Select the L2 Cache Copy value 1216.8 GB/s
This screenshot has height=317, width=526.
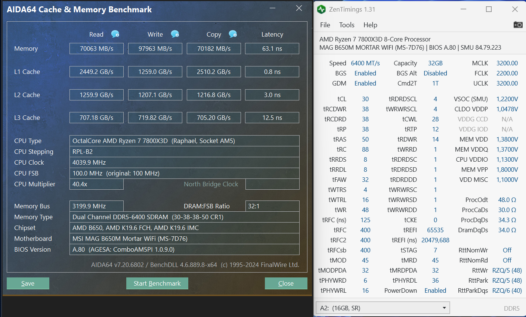point(214,95)
